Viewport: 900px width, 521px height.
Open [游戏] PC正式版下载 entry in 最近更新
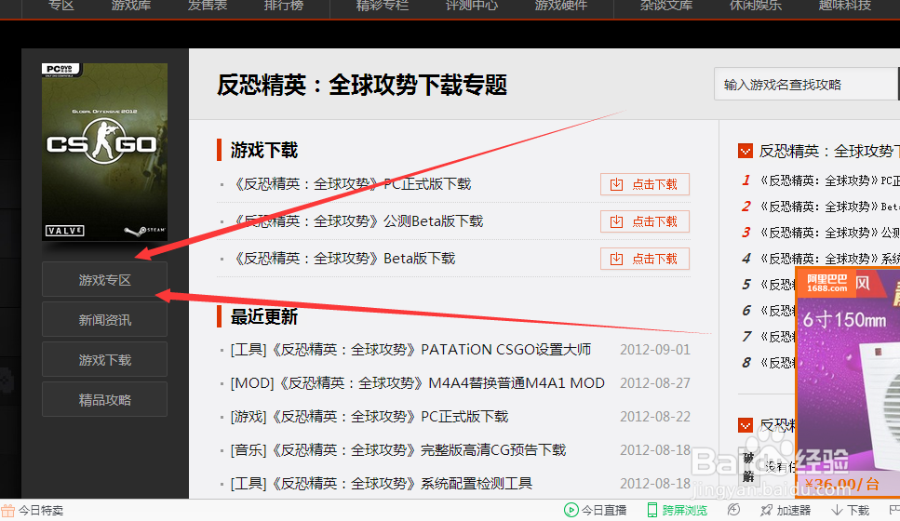tap(369, 417)
